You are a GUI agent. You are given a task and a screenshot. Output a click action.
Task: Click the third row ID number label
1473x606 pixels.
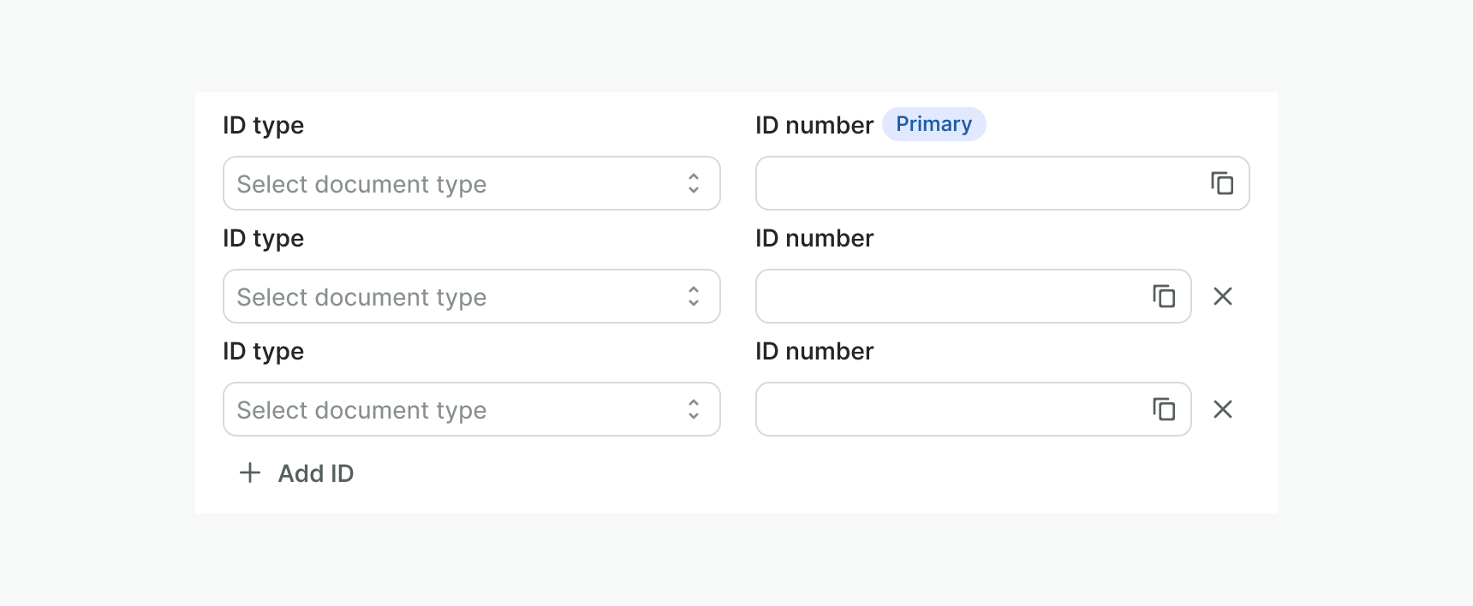pos(814,351)
